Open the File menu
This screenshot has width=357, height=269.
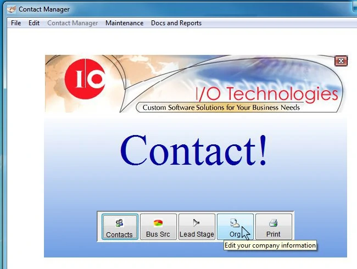click(x=16, y=23)
